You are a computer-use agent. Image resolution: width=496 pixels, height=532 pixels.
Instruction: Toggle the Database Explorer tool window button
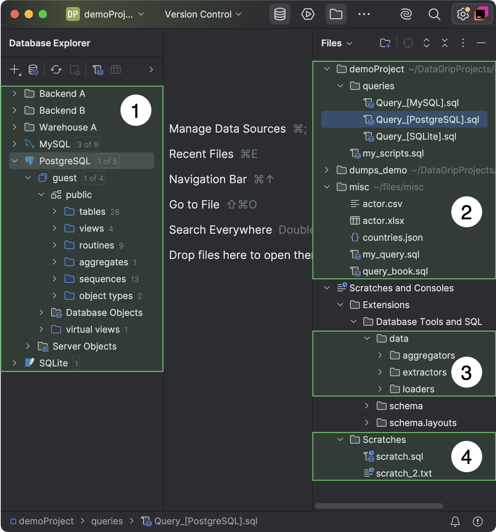[280, 14]
